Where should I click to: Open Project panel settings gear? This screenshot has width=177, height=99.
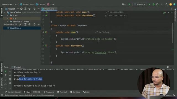coord(34,9)
